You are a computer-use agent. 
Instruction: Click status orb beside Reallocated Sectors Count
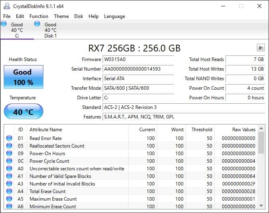(x=9, y=146)
